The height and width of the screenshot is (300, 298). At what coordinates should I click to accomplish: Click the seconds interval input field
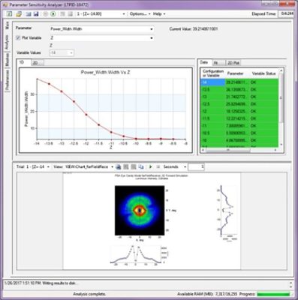196,166
